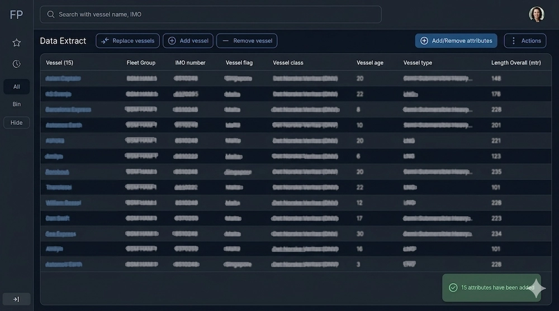Click the FP logo icon

pyautogui.click(x=16, y=15)
